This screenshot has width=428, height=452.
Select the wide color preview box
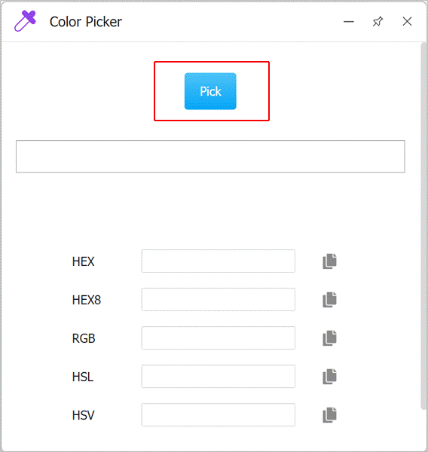point(210,156)
